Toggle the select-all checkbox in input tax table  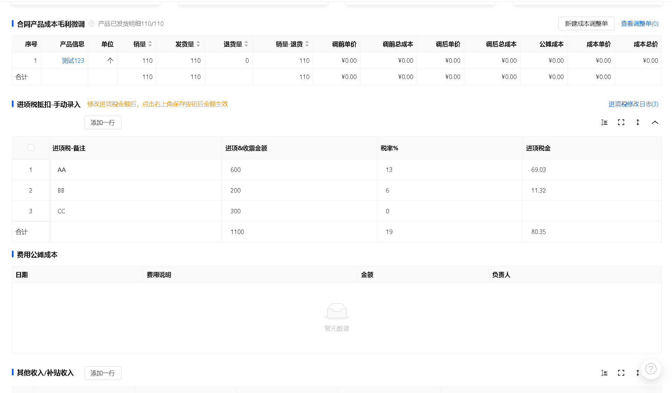click(31, 148)
